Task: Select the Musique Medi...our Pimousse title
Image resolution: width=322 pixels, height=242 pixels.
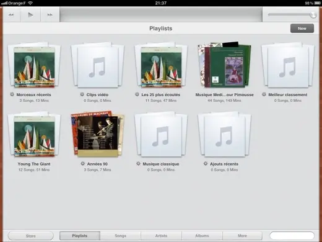Action: click(x=224, y=95)
